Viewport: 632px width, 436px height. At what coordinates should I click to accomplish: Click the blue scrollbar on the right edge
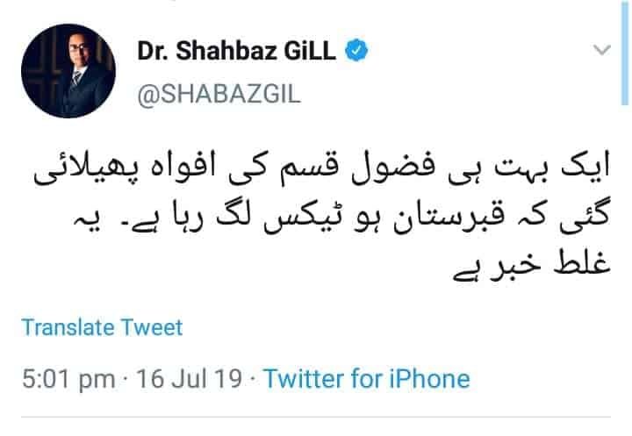[x=623, y=53]
